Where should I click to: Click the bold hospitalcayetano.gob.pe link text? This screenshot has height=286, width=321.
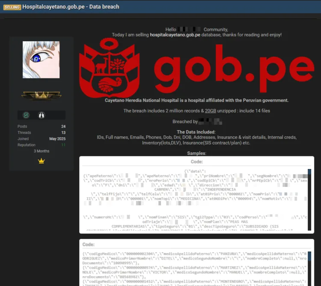[175, 35]
